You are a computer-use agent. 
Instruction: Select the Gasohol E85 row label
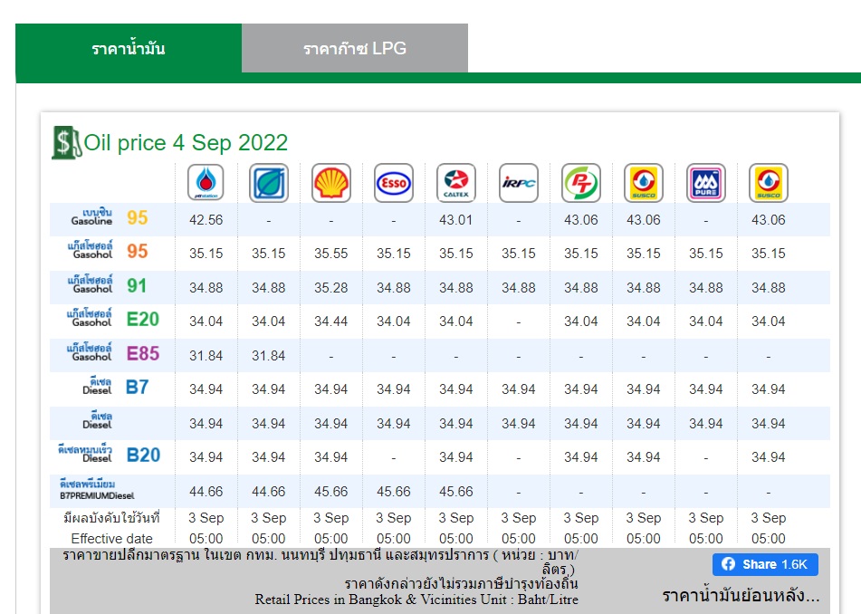coord(113,353)
